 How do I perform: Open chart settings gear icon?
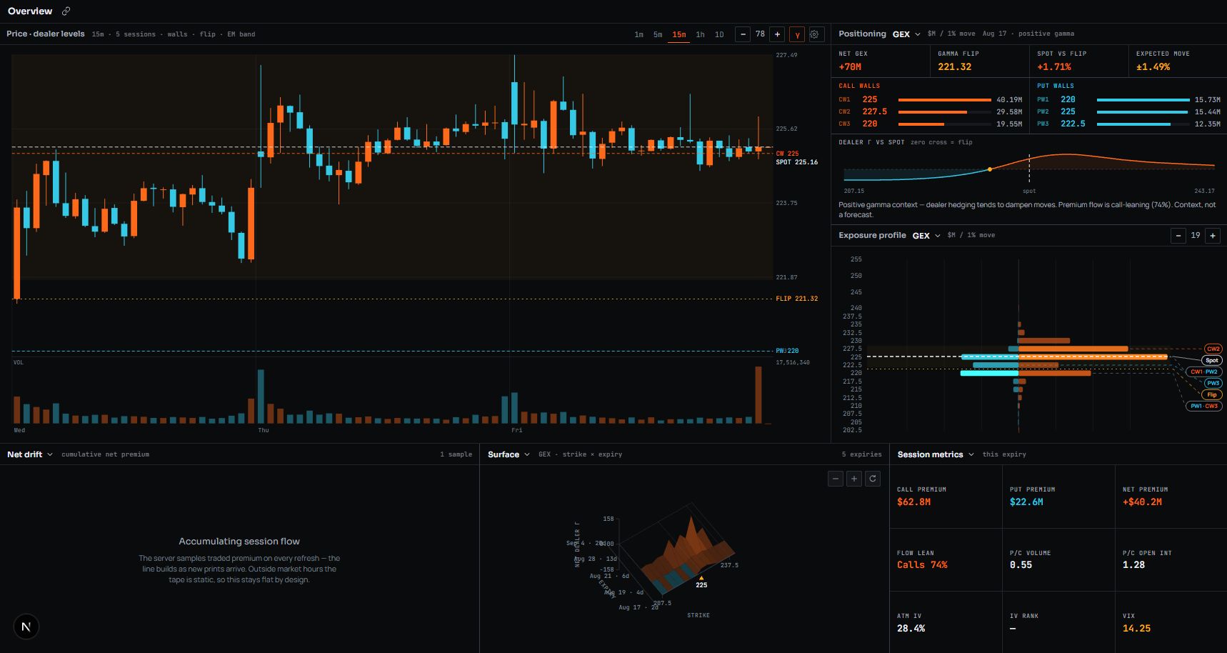(814, 34)
